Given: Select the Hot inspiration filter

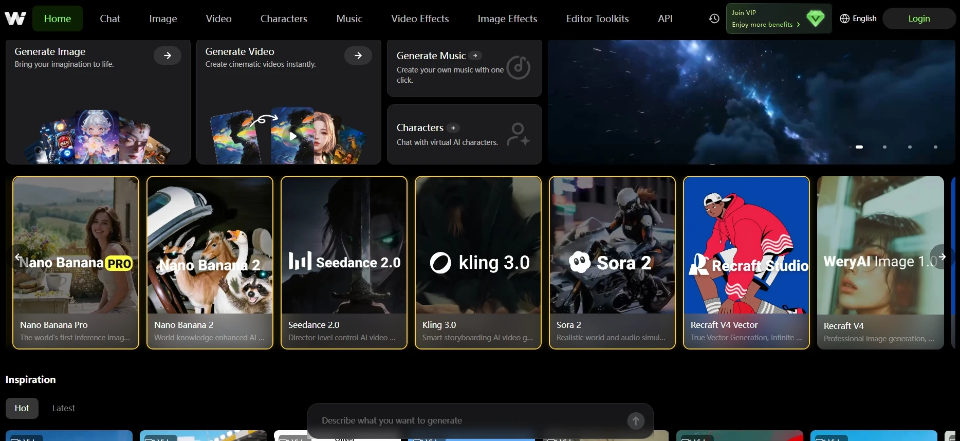Looking at the screenshot, I should click(x=22, y=408).
